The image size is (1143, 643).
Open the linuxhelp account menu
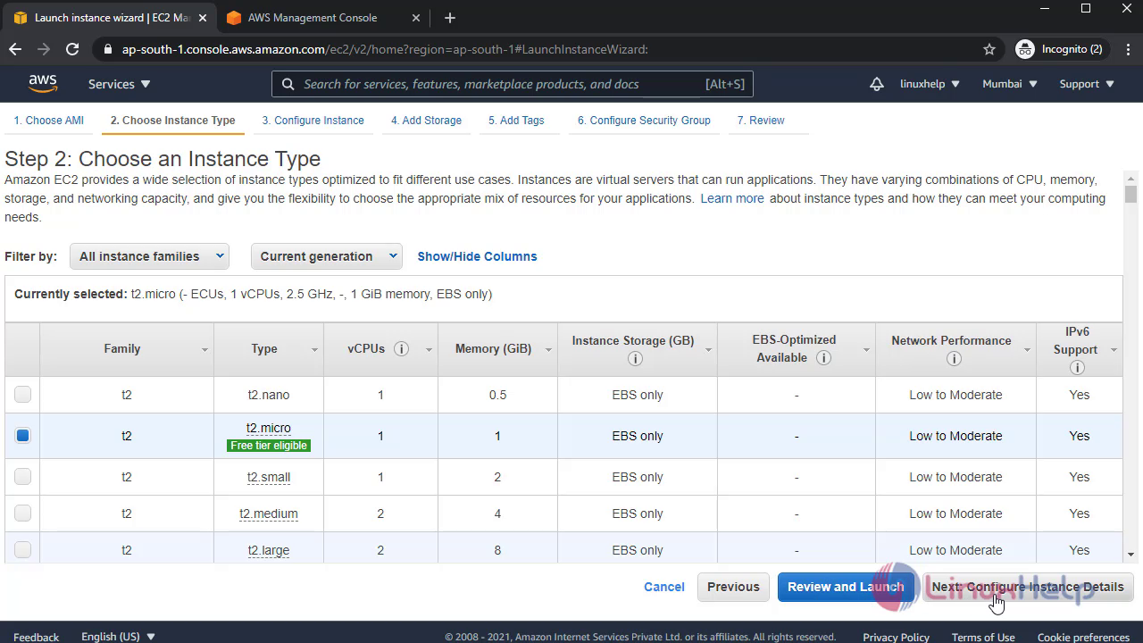930,84
